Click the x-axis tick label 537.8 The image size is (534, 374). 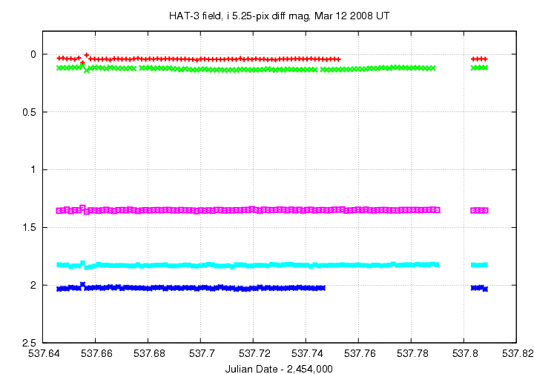coord(465,354)
